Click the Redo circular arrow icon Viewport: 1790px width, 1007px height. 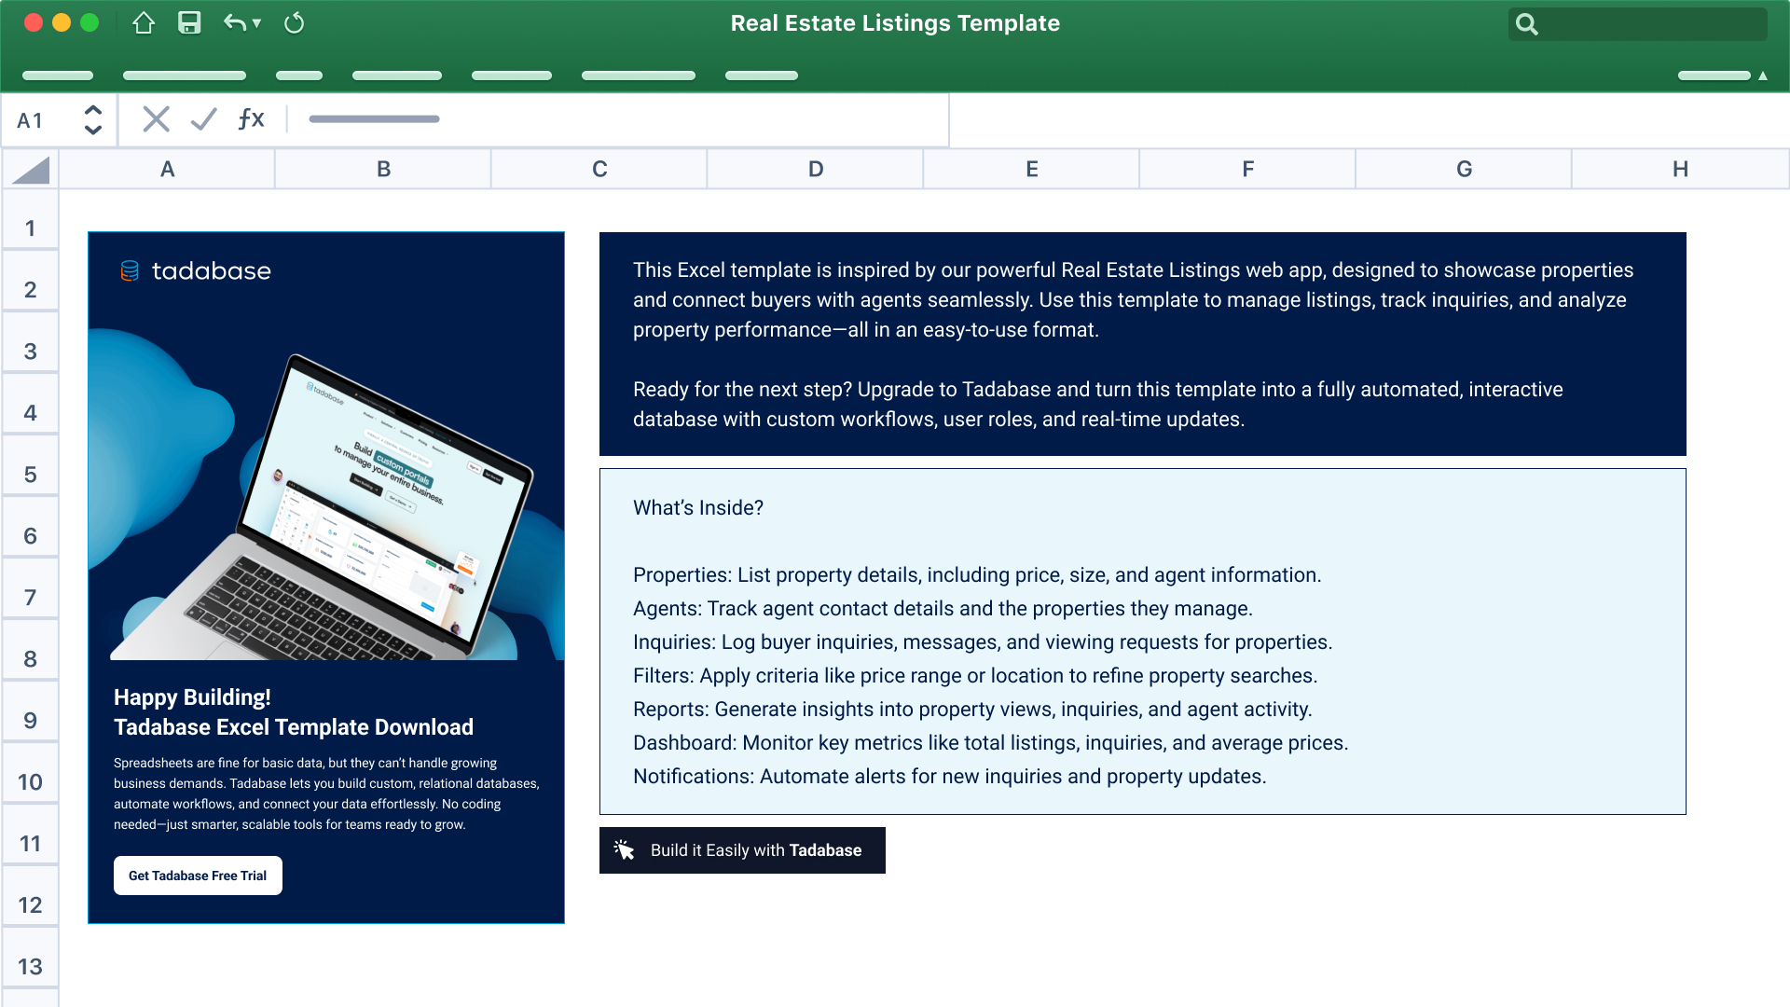(294, 23)
